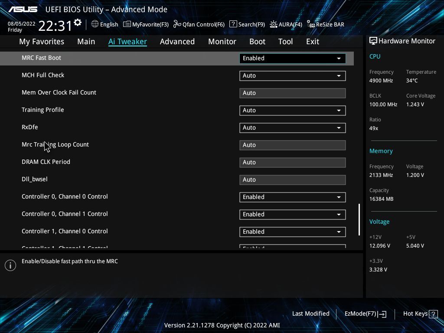The width and height of the screenshot is (444, 333).
Task: Click the 08/05/2022 date text
Action: [x=21, y=24]
